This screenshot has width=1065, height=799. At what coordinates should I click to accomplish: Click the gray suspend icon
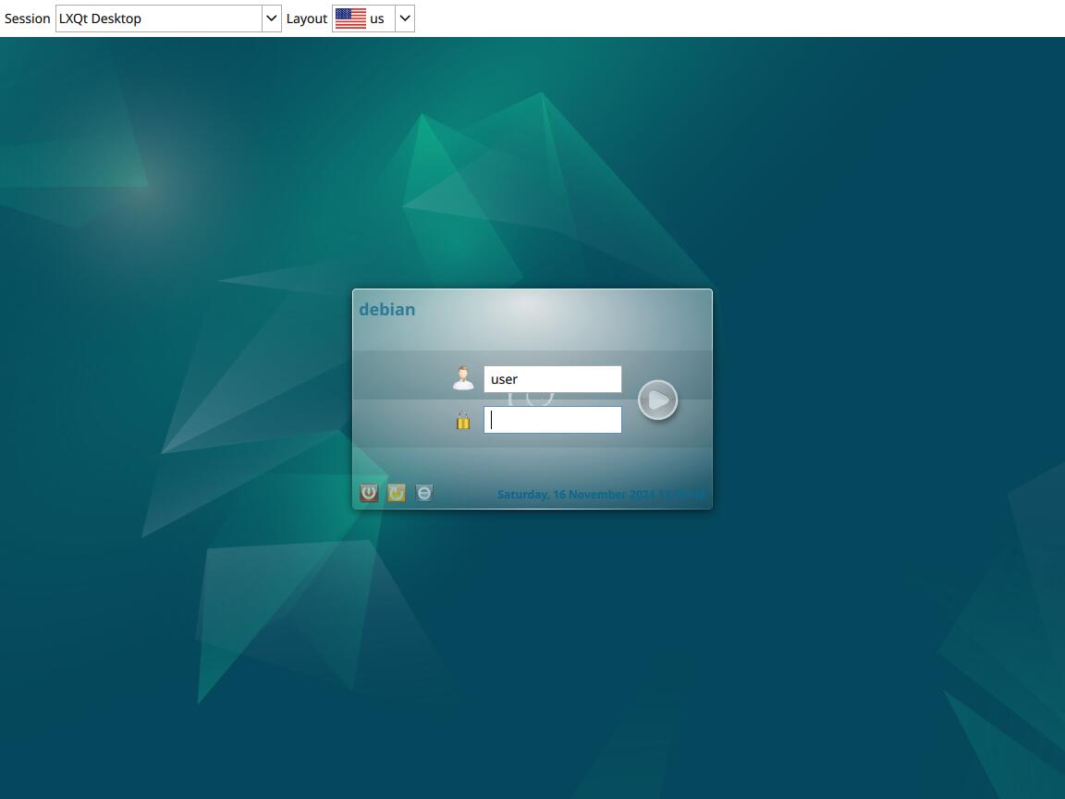[x=423, y=493]
